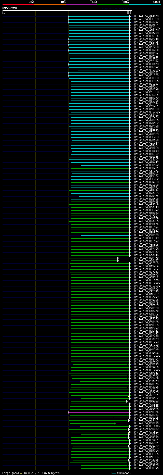Select label UniRef100_B6TFN1

146,227
